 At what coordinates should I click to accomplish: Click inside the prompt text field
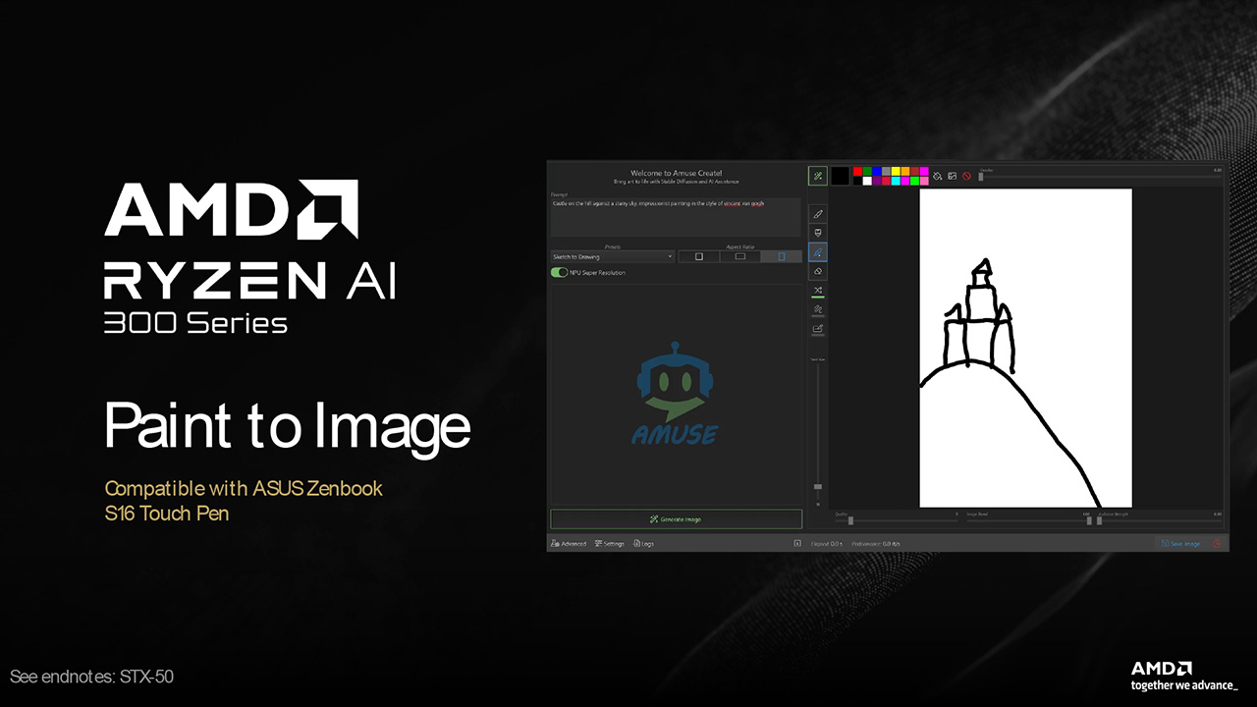[x=676, y=218]
